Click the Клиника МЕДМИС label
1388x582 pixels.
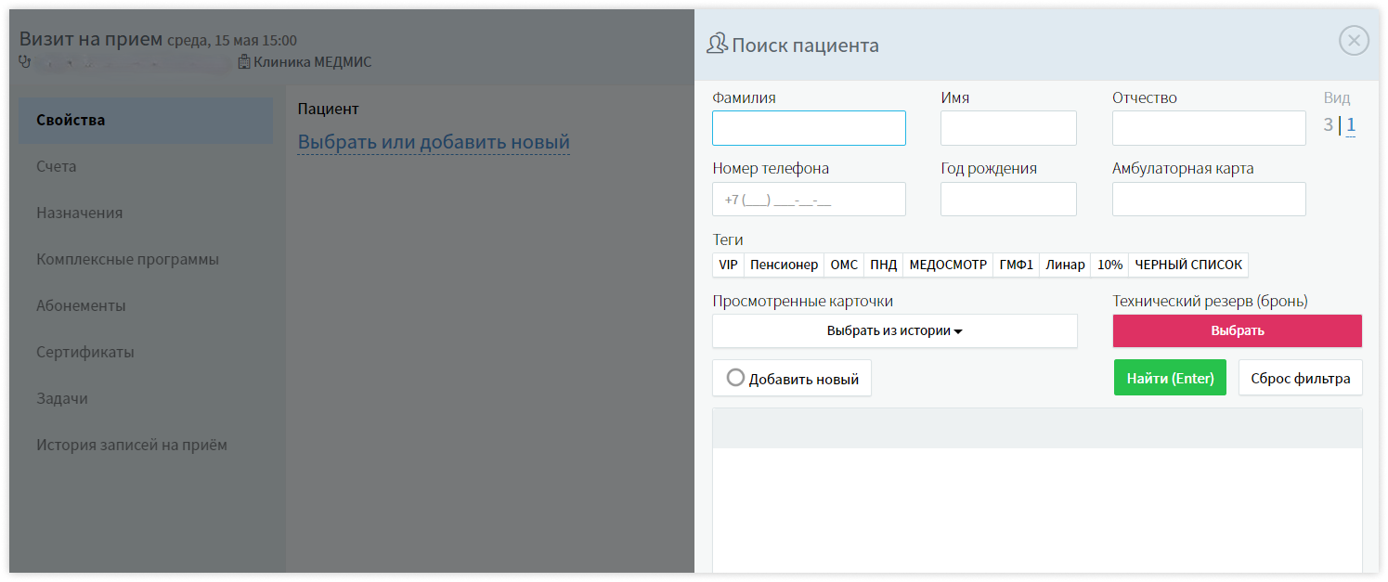pos(312,62)
